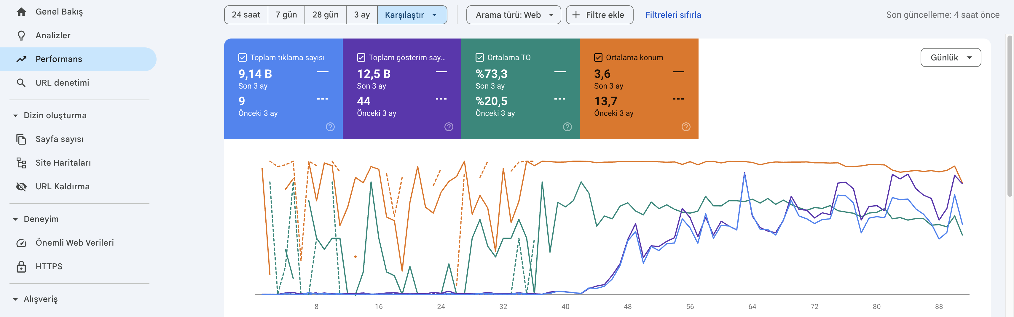Select the 28 gün date range

coord(325,15)
